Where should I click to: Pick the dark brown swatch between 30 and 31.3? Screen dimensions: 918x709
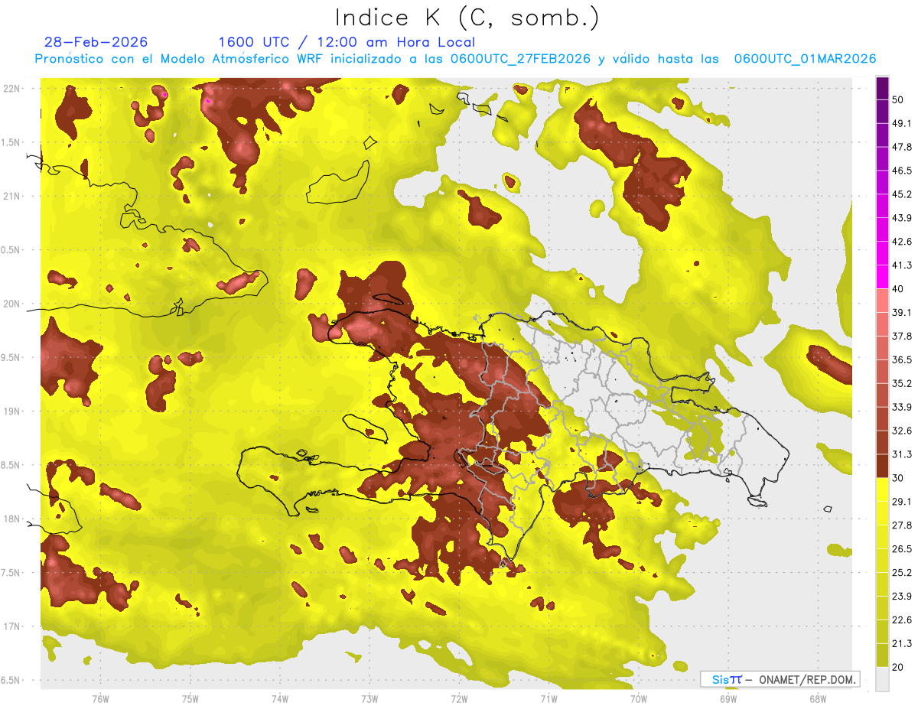pos(882,467)
